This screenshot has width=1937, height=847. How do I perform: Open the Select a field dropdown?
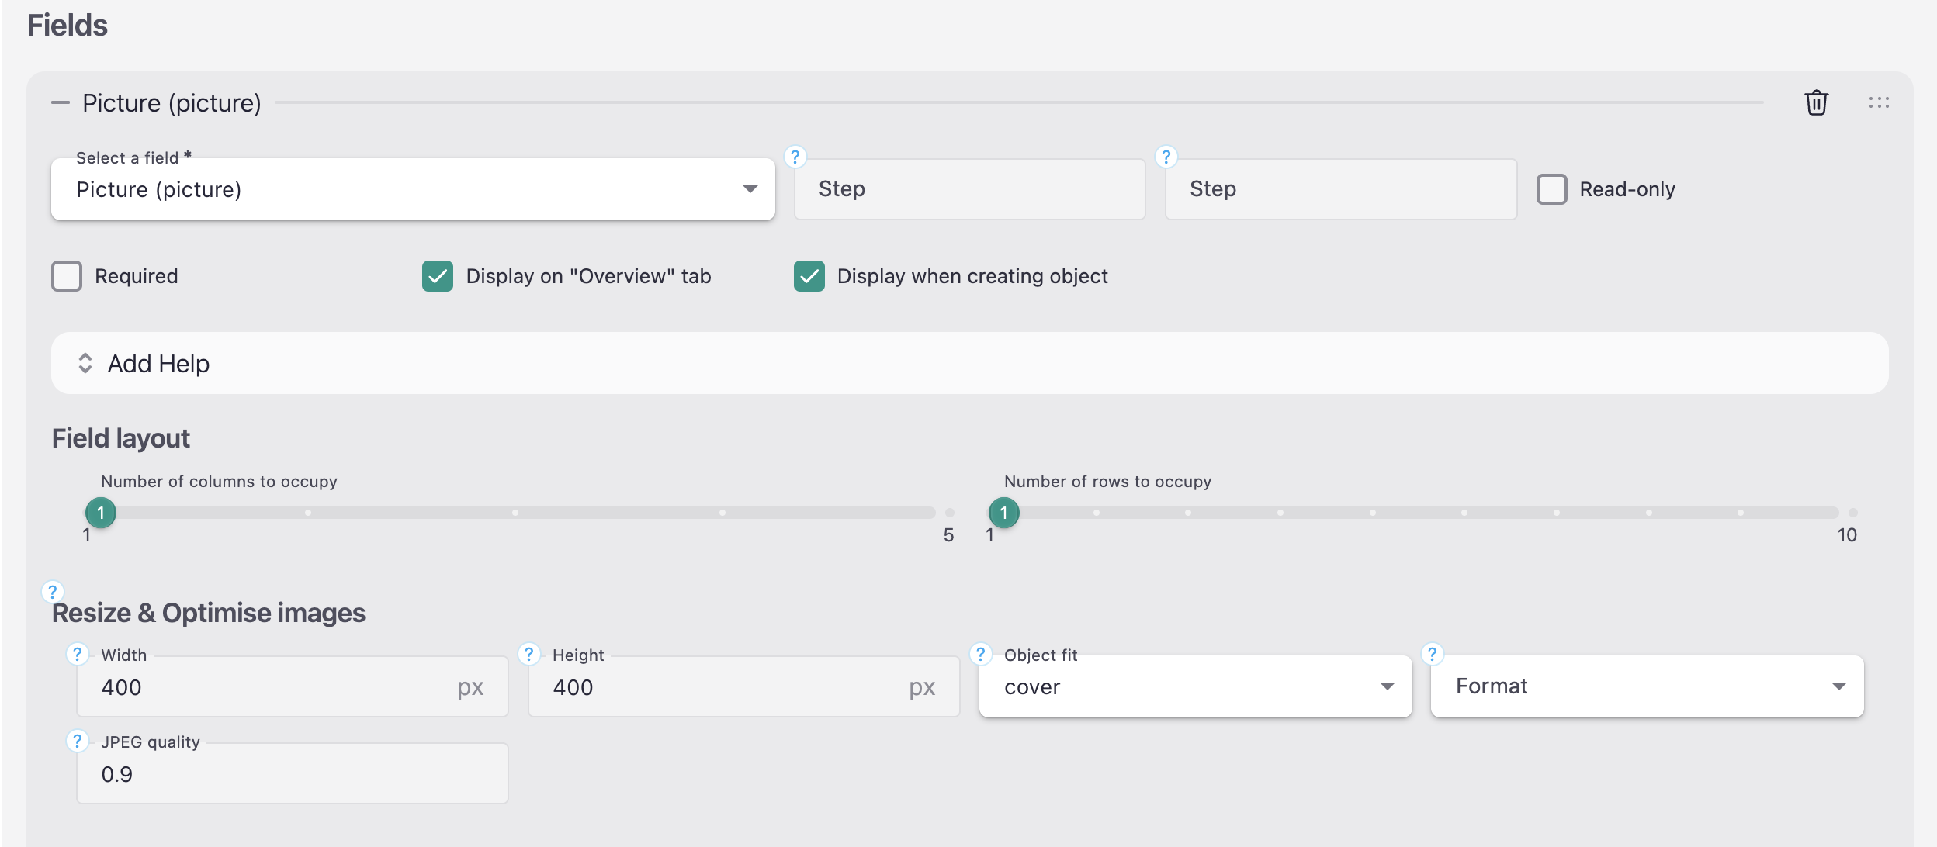click(413, 189)
